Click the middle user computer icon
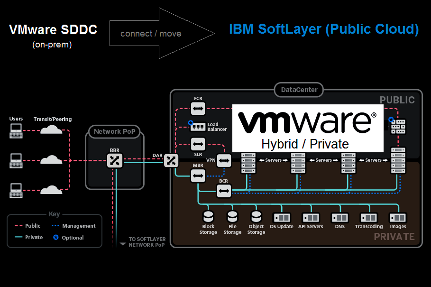 click(16, 160)
